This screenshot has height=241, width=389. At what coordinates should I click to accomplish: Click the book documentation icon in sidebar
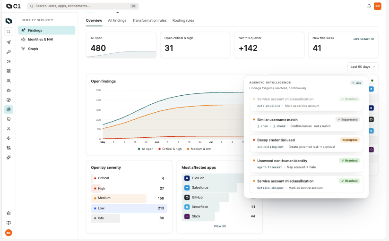tap(9, 223)
